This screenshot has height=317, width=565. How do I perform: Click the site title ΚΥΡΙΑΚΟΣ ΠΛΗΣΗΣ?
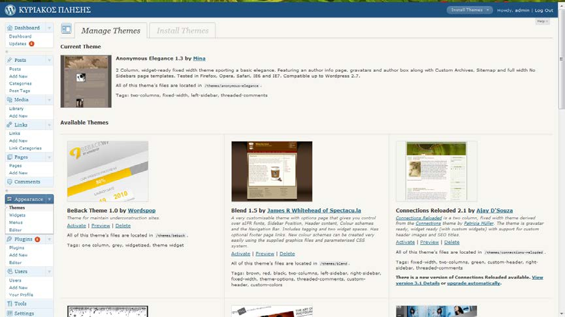(x=54, y=10)
